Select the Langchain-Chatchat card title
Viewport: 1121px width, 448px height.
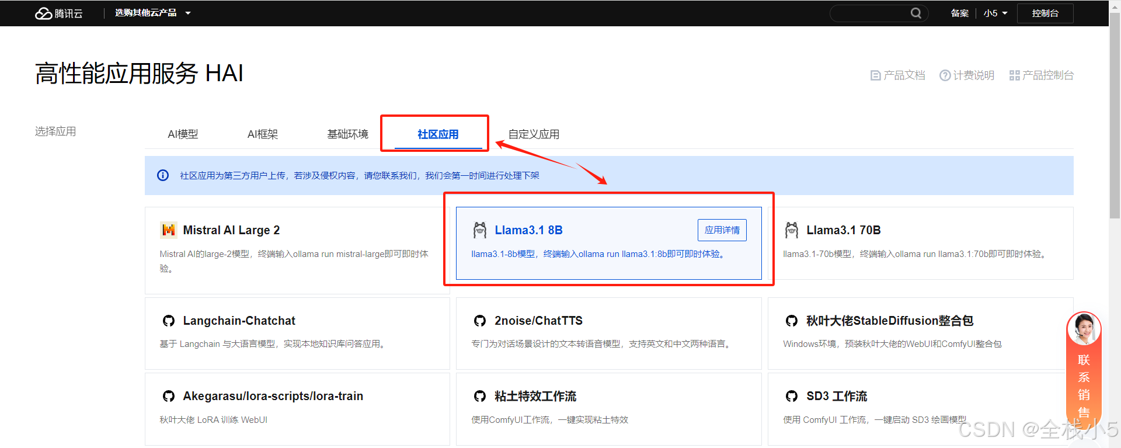coord(239,321)
